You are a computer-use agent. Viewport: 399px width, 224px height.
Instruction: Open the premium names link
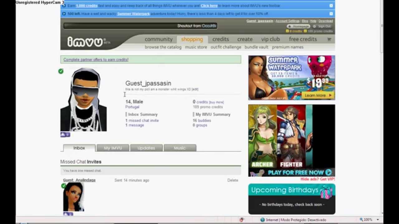pos(288,47)
